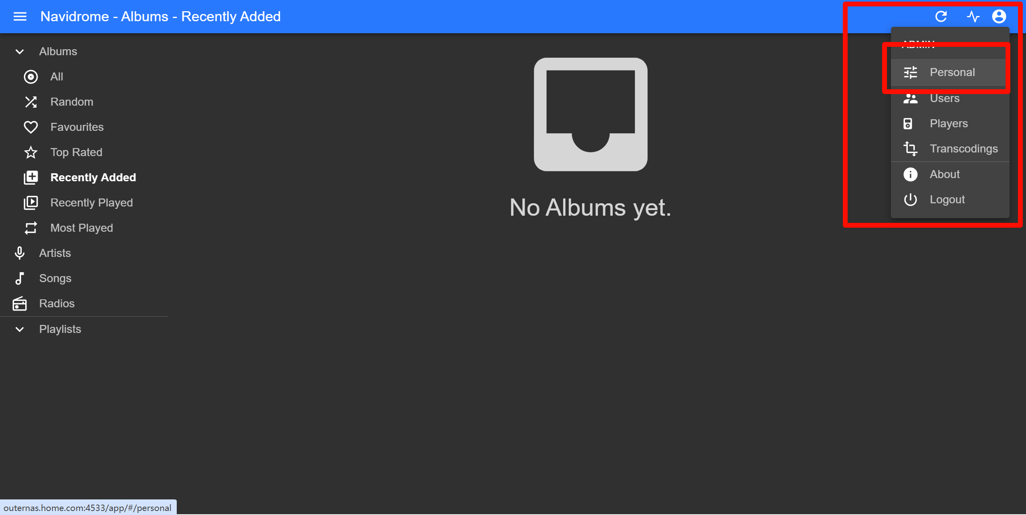This screenshot has height=515, width=1026.
Task: Click the Top Rated star icon
Action: [x=31, y=152]
